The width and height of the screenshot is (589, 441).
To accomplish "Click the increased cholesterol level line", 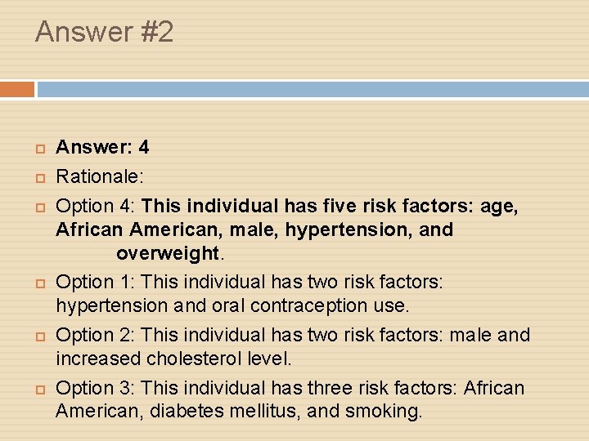I will (173, 359).
